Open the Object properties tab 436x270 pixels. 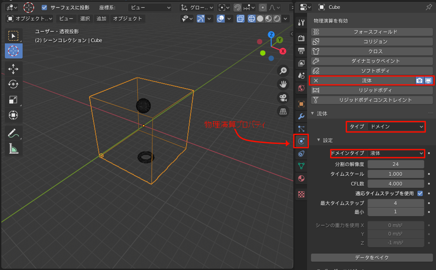301,104
